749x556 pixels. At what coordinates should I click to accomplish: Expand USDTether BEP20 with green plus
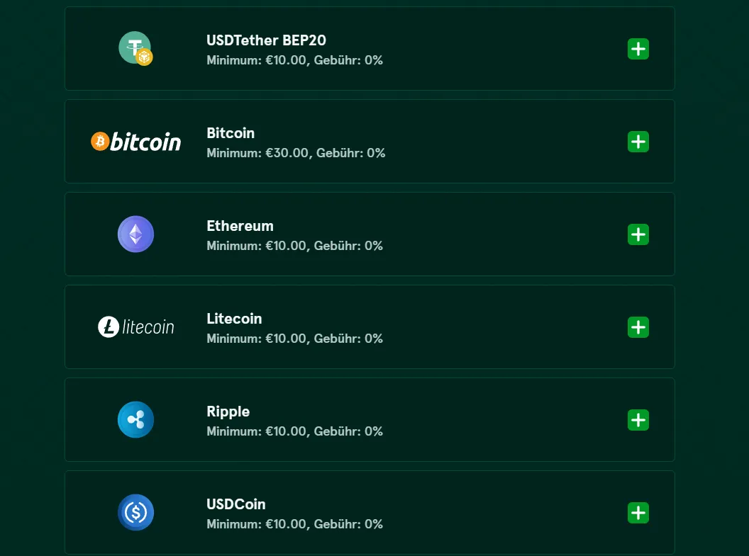coord(638,49)
